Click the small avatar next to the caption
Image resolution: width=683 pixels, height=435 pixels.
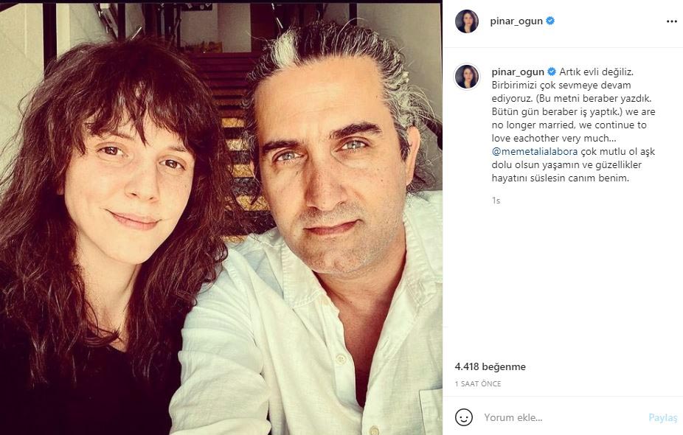467,76
